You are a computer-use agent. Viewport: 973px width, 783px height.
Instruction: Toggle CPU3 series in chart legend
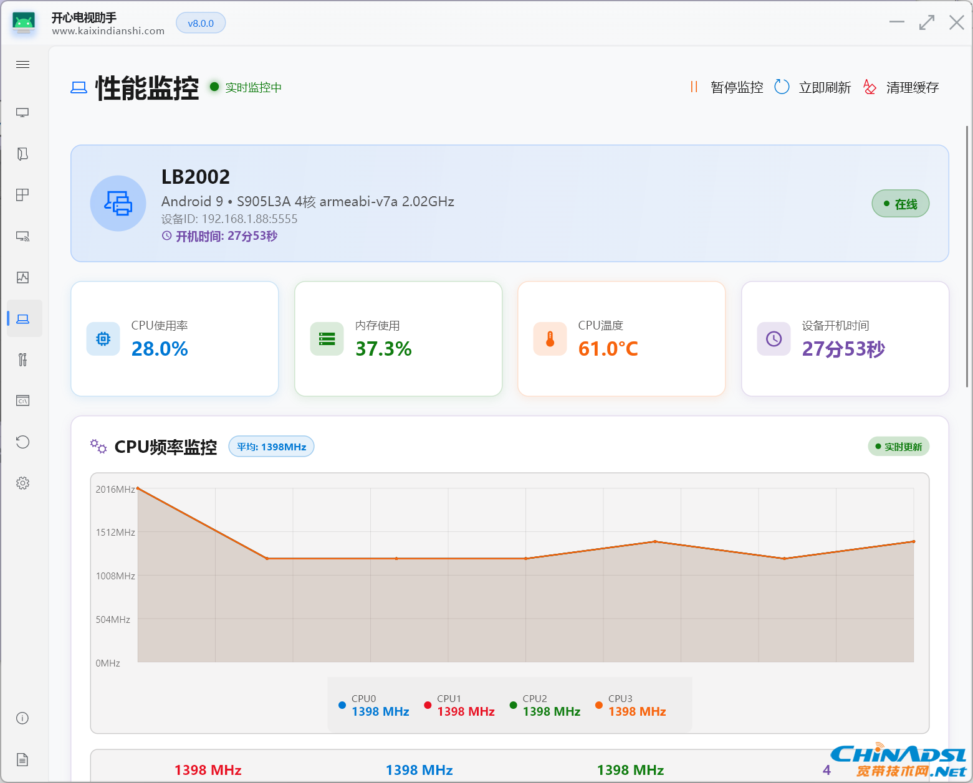click(630, 705)
